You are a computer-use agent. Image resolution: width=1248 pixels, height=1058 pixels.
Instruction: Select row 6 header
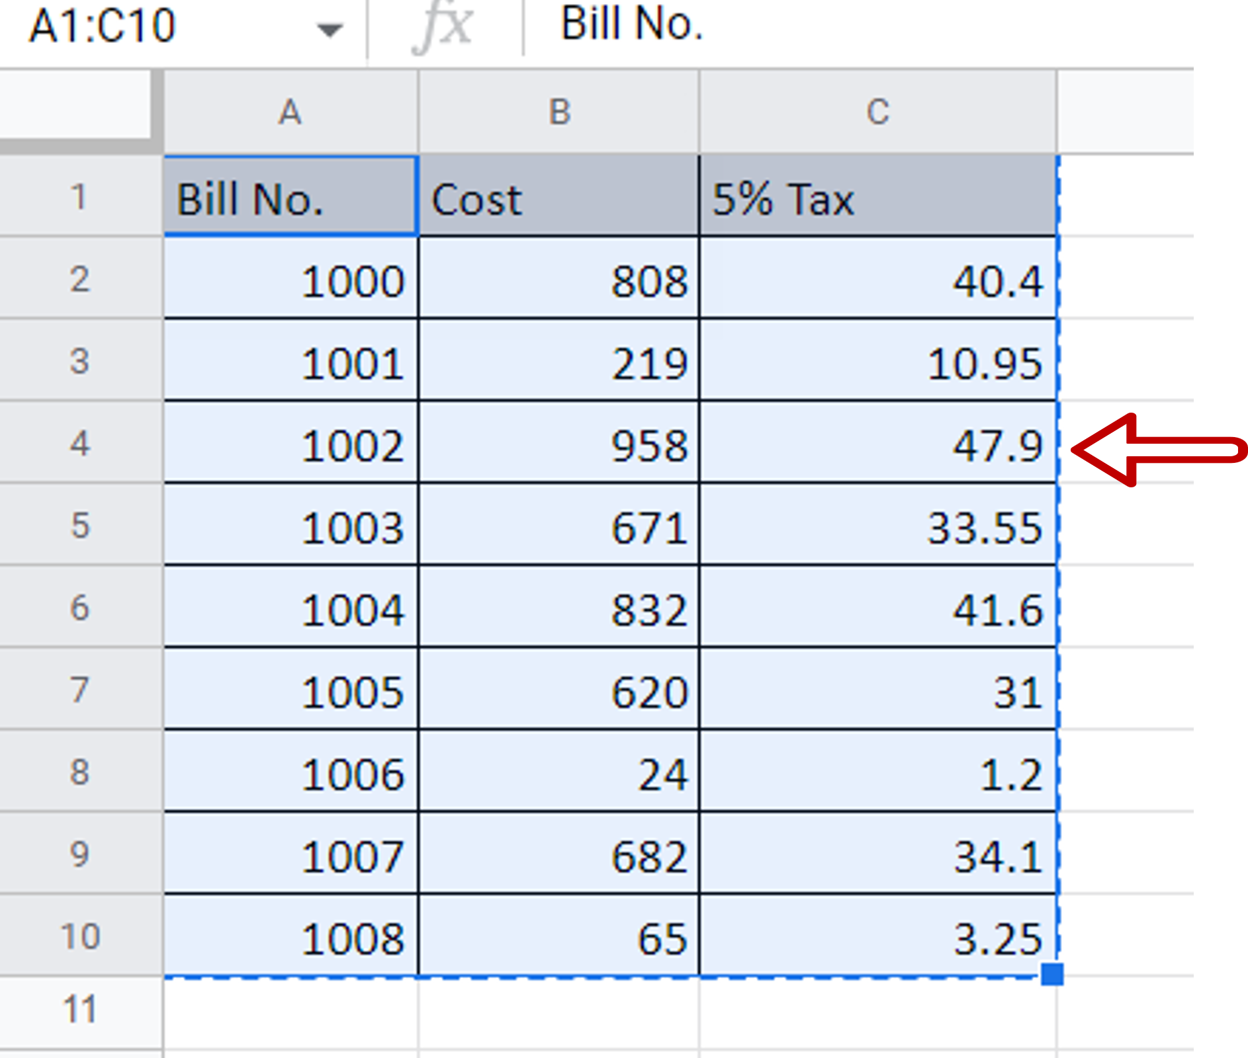79,606
